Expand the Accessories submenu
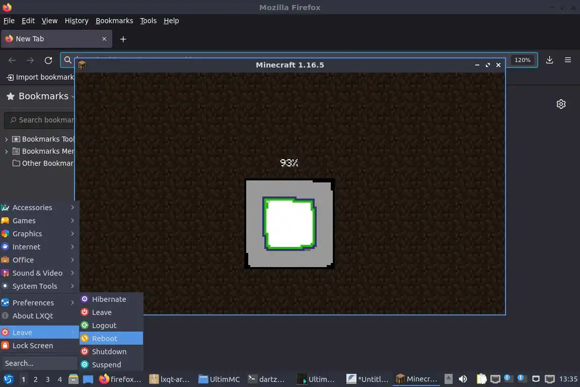 click(40, 208)
